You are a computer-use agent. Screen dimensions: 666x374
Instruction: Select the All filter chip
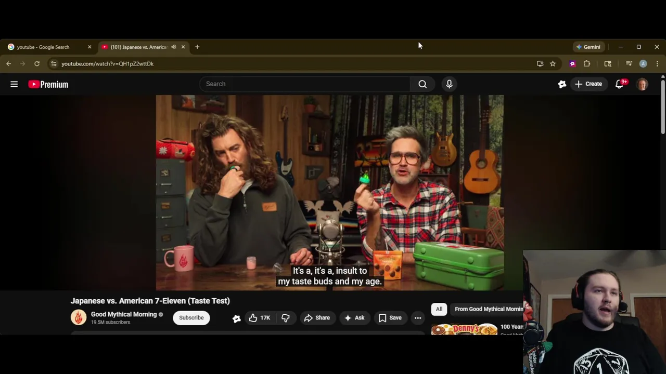[439, 309]
